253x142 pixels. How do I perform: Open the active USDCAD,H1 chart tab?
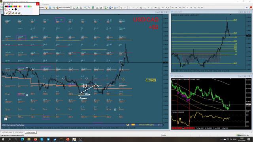(x=31, y=133)
